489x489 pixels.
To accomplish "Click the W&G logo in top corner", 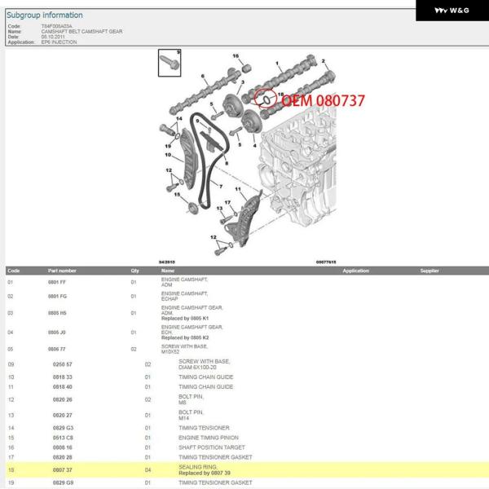I will 452,11.
